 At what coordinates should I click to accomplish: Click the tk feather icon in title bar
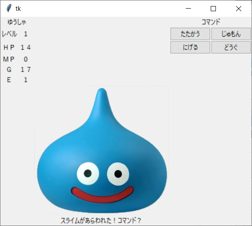(x=9, y=8)
